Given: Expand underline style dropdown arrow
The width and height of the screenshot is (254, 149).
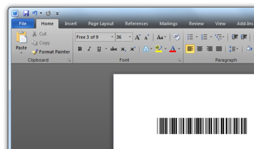Looking at the screenshot, I should coord(106,49).
